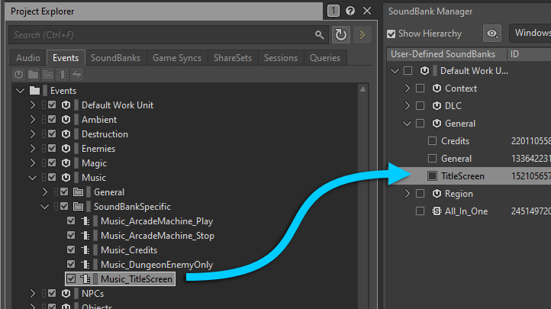Check the TitleScreen SoundBank checkbox
The height and width of the screenshot is (309, 551).
tap(433, 176)
